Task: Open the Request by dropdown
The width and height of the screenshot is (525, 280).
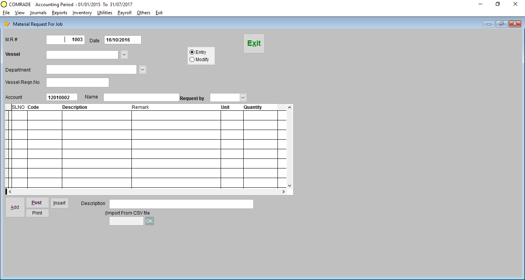Action: 243,97
